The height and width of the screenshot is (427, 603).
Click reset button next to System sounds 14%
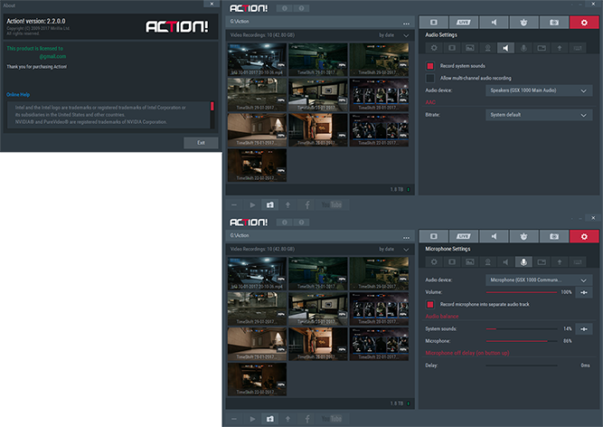pyautogui.click(x=584, y=329)
